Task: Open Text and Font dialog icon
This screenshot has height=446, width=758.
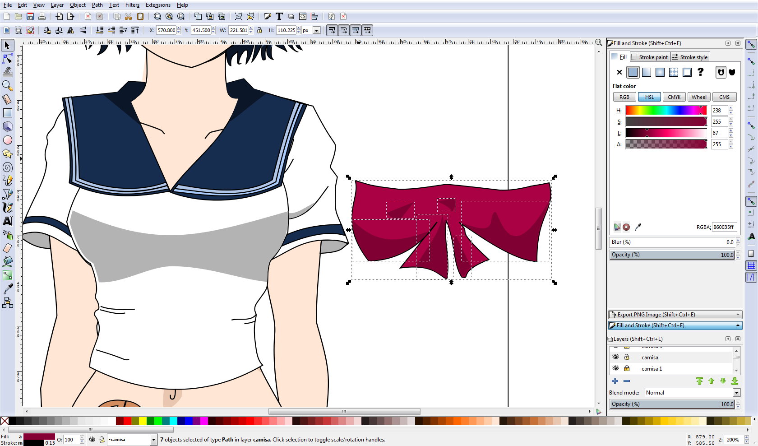Action: [x=279, y=16]
